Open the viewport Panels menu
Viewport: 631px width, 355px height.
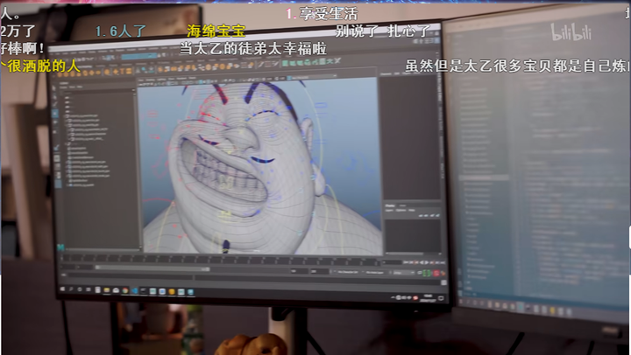pyautogui.click(x=194, y=79)
